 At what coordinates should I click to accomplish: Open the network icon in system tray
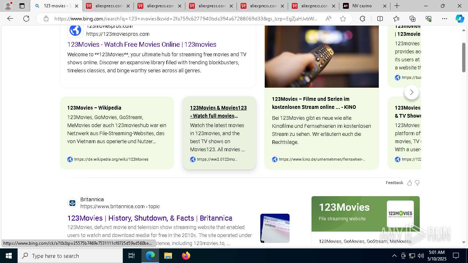click(x=412, y=256)
